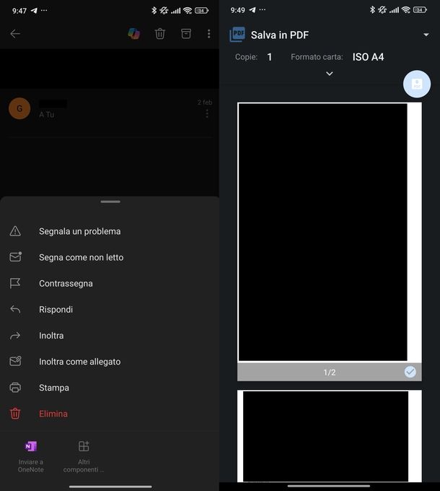Tap the second page preview thumbnail
The height and width of the screenshot is (491, 440).
pos(330,436)
